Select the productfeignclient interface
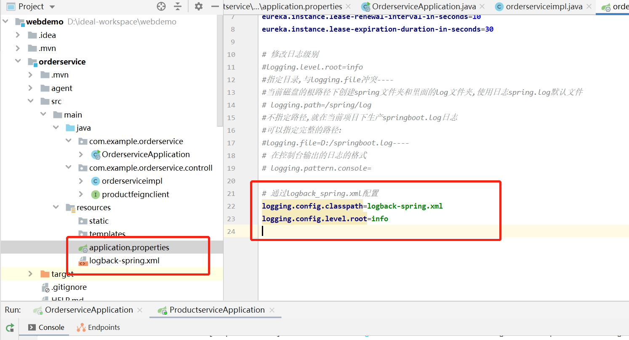The image size is (629, 340). pos(135,195)
